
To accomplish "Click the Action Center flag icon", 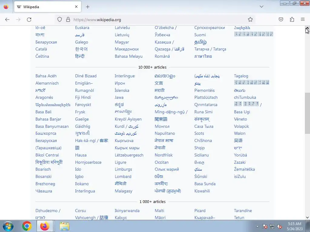I will pyautogui.click(x=265, y=226).
